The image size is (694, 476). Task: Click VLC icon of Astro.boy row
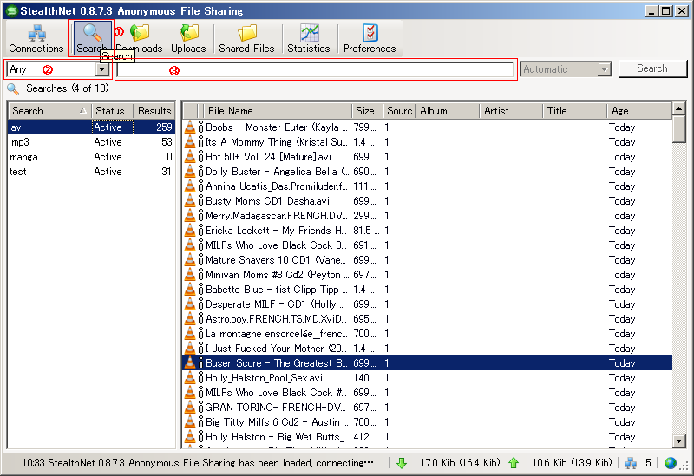(x=190, y=318)
